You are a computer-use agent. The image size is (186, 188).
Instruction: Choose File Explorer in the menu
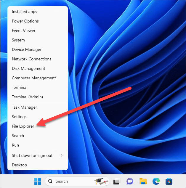point(38,126)
